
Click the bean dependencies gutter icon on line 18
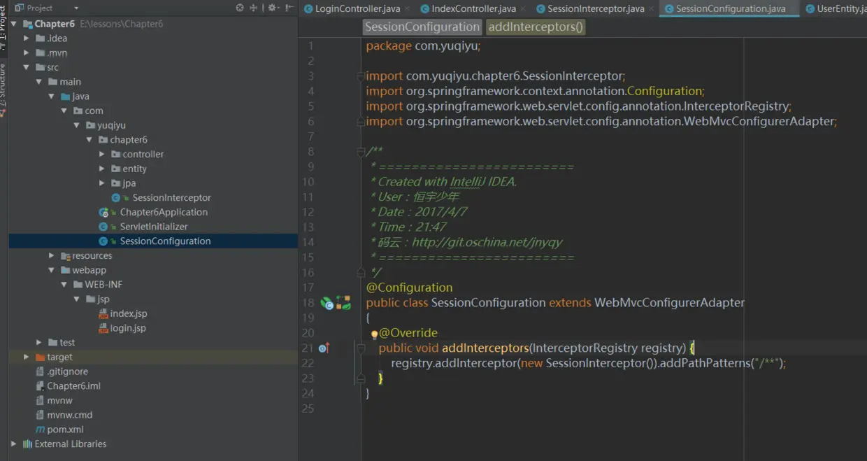click(343, 303)
